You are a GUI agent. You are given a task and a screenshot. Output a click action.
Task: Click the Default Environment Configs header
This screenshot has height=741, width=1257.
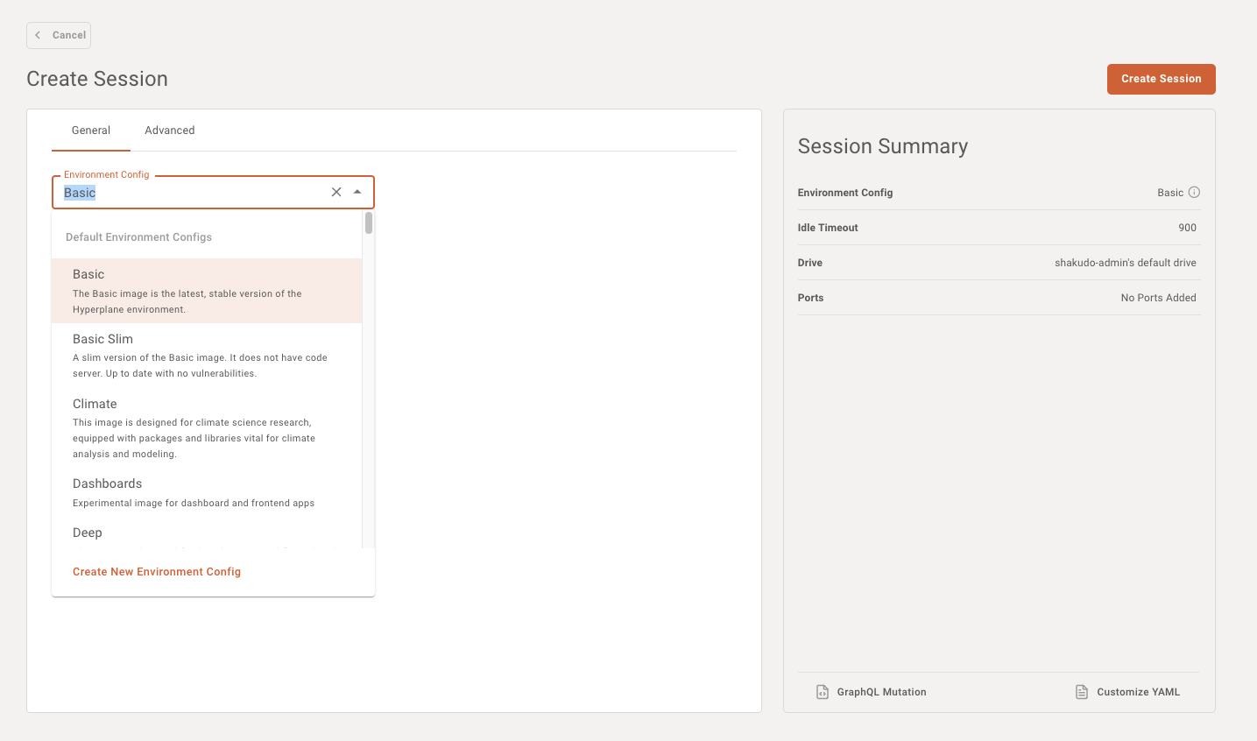coord(138,237)
